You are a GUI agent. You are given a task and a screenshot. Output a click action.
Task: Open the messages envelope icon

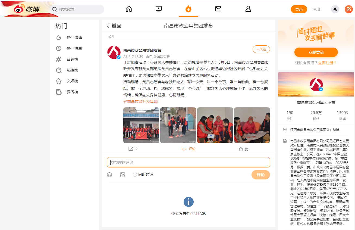(x=218, y=9)
